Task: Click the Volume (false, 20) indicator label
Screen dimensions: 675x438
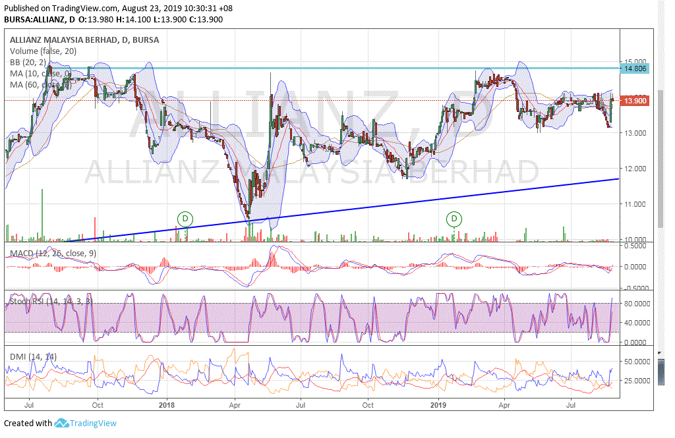Action: tap(43, 51)
